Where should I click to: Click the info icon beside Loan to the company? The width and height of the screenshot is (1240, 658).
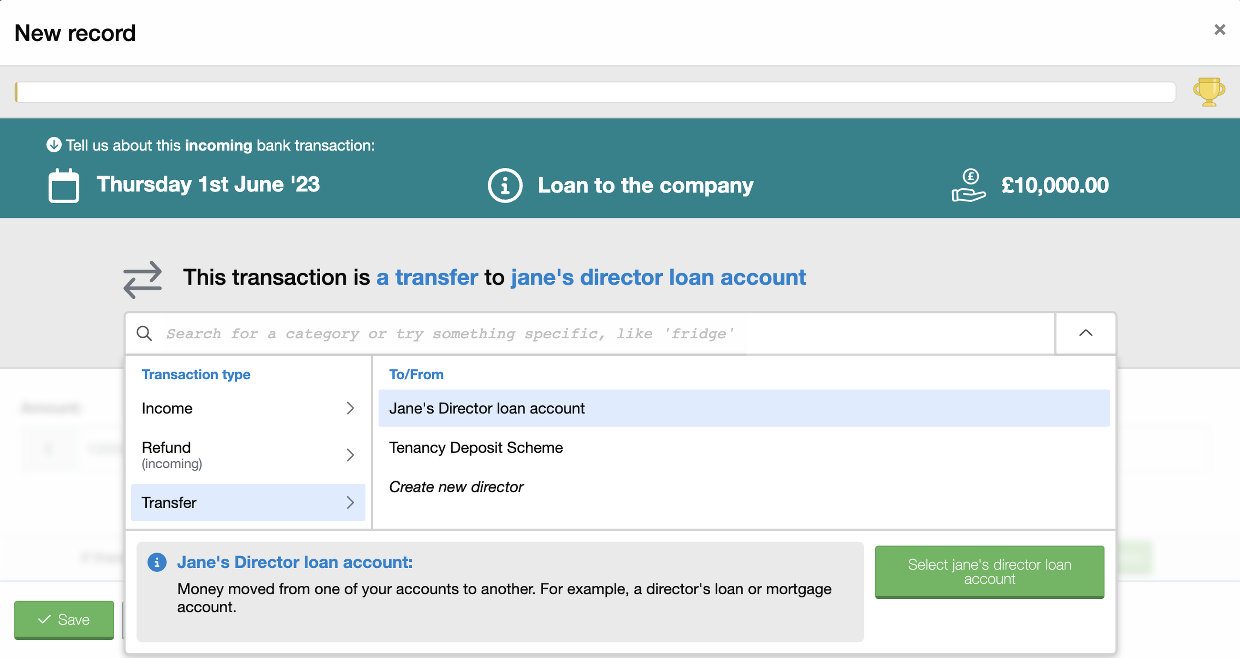pos(504,186)
